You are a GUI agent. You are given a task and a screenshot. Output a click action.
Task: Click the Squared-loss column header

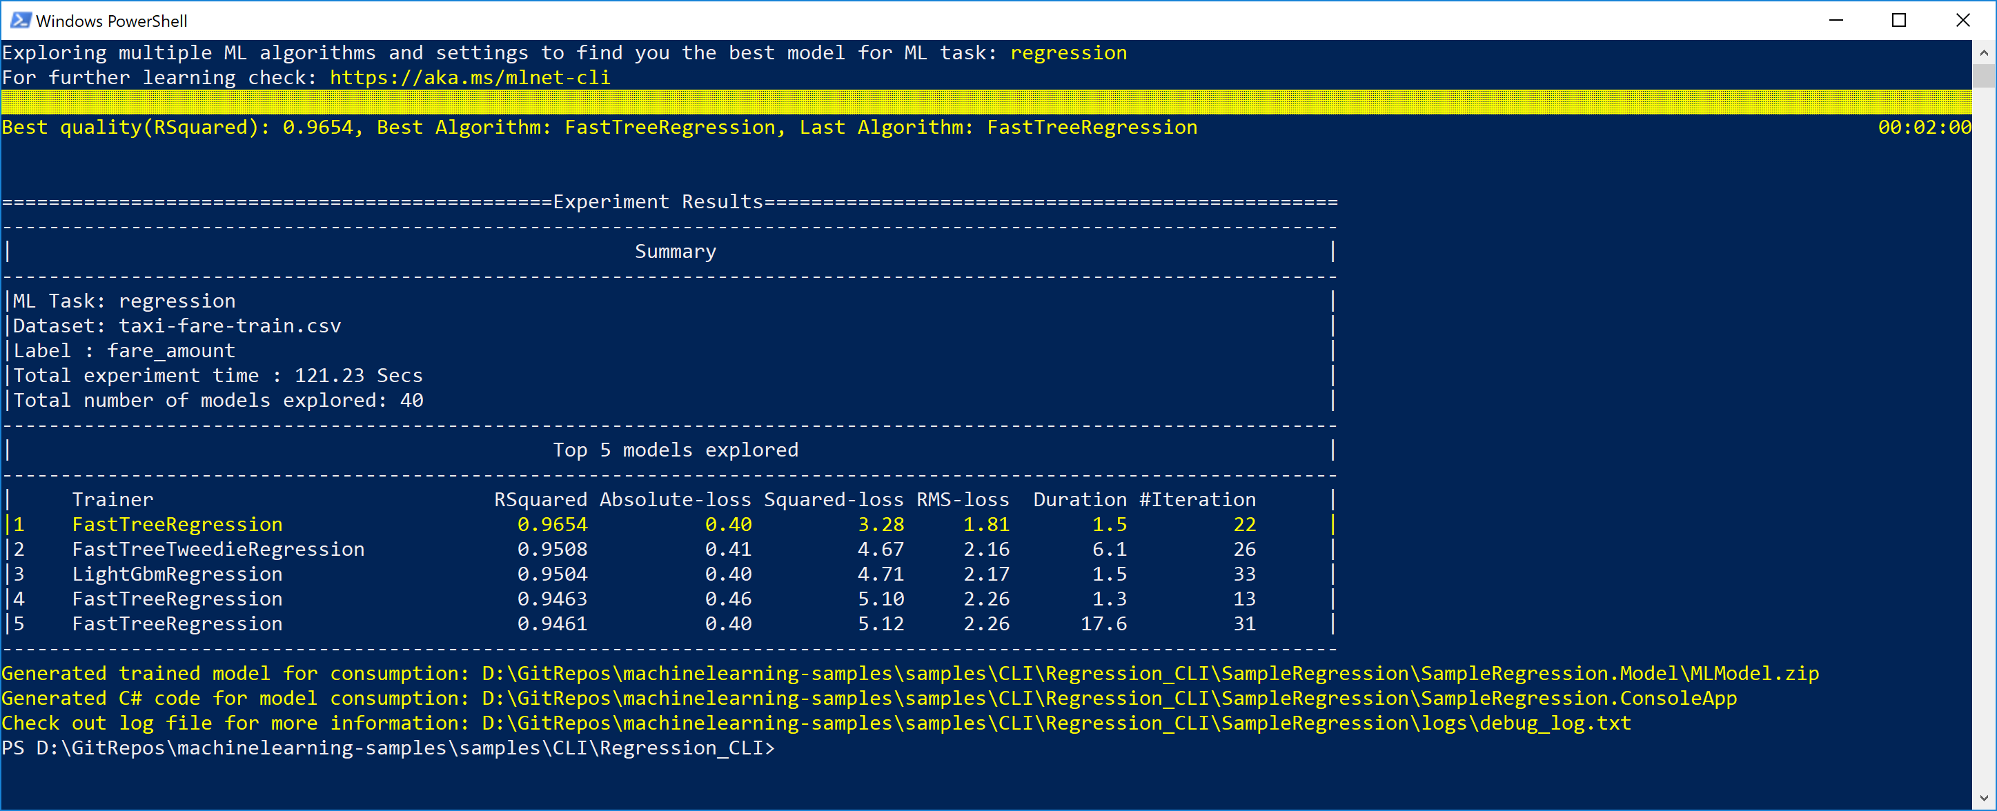(x=834, y=499)
